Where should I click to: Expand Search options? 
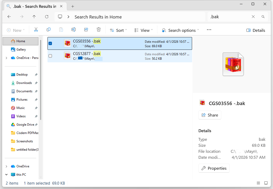180,30
